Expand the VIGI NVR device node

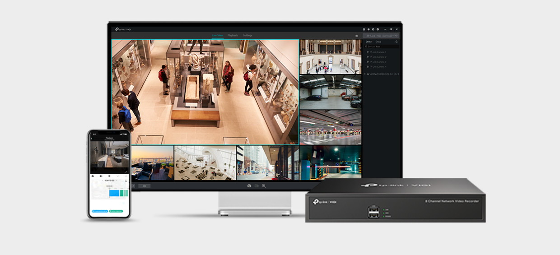click(x=365, y=74)
